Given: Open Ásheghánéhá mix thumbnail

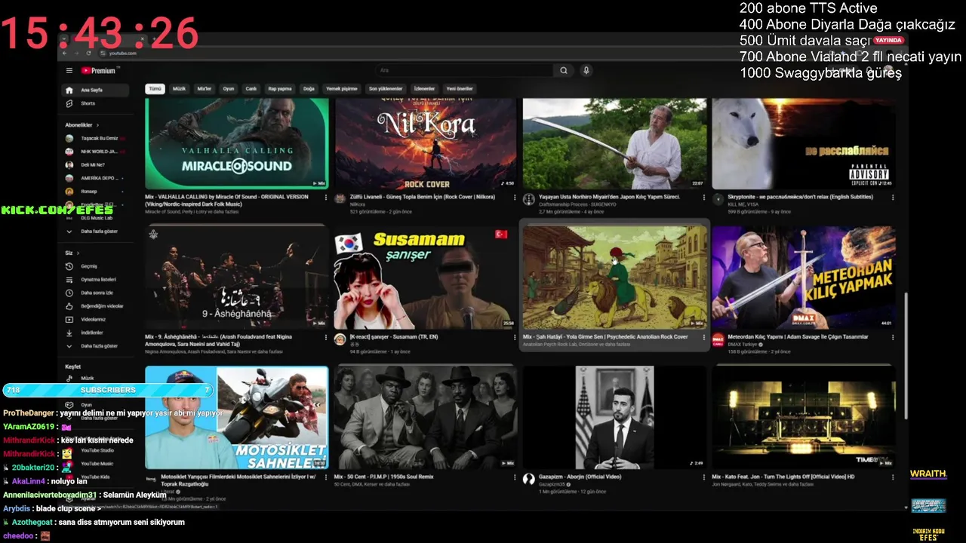Looking at the screenshot, I should coord(237,277).
